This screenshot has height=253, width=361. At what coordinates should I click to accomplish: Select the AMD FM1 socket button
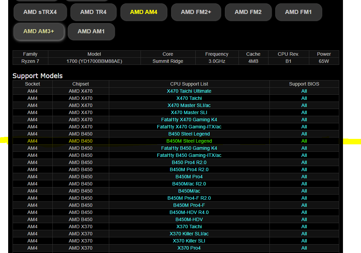[298, 12]
